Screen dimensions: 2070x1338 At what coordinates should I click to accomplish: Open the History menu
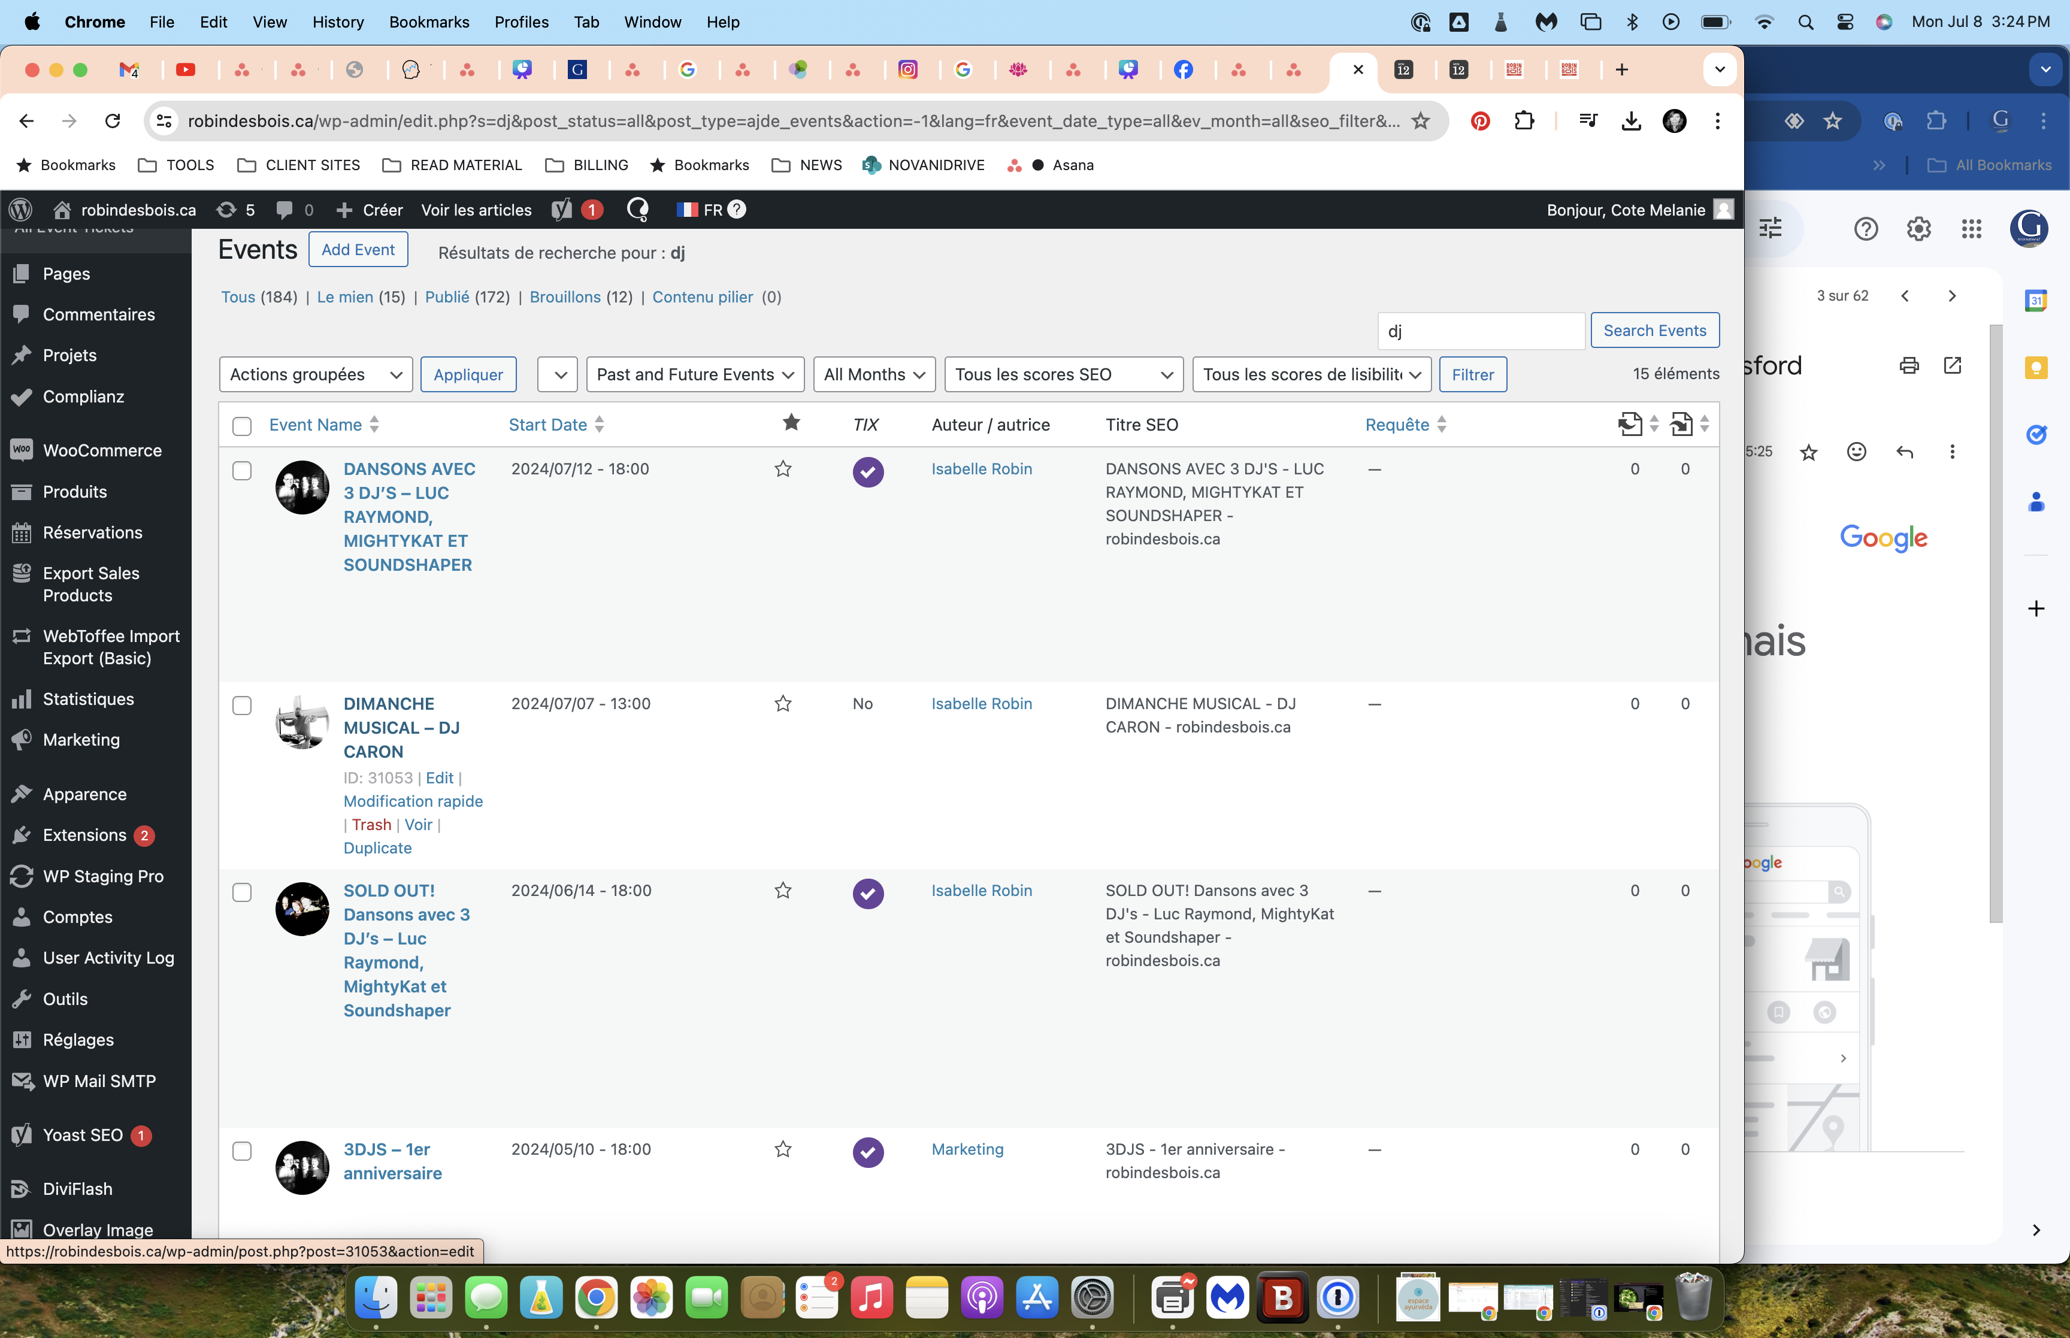click(x=338, y=22)
